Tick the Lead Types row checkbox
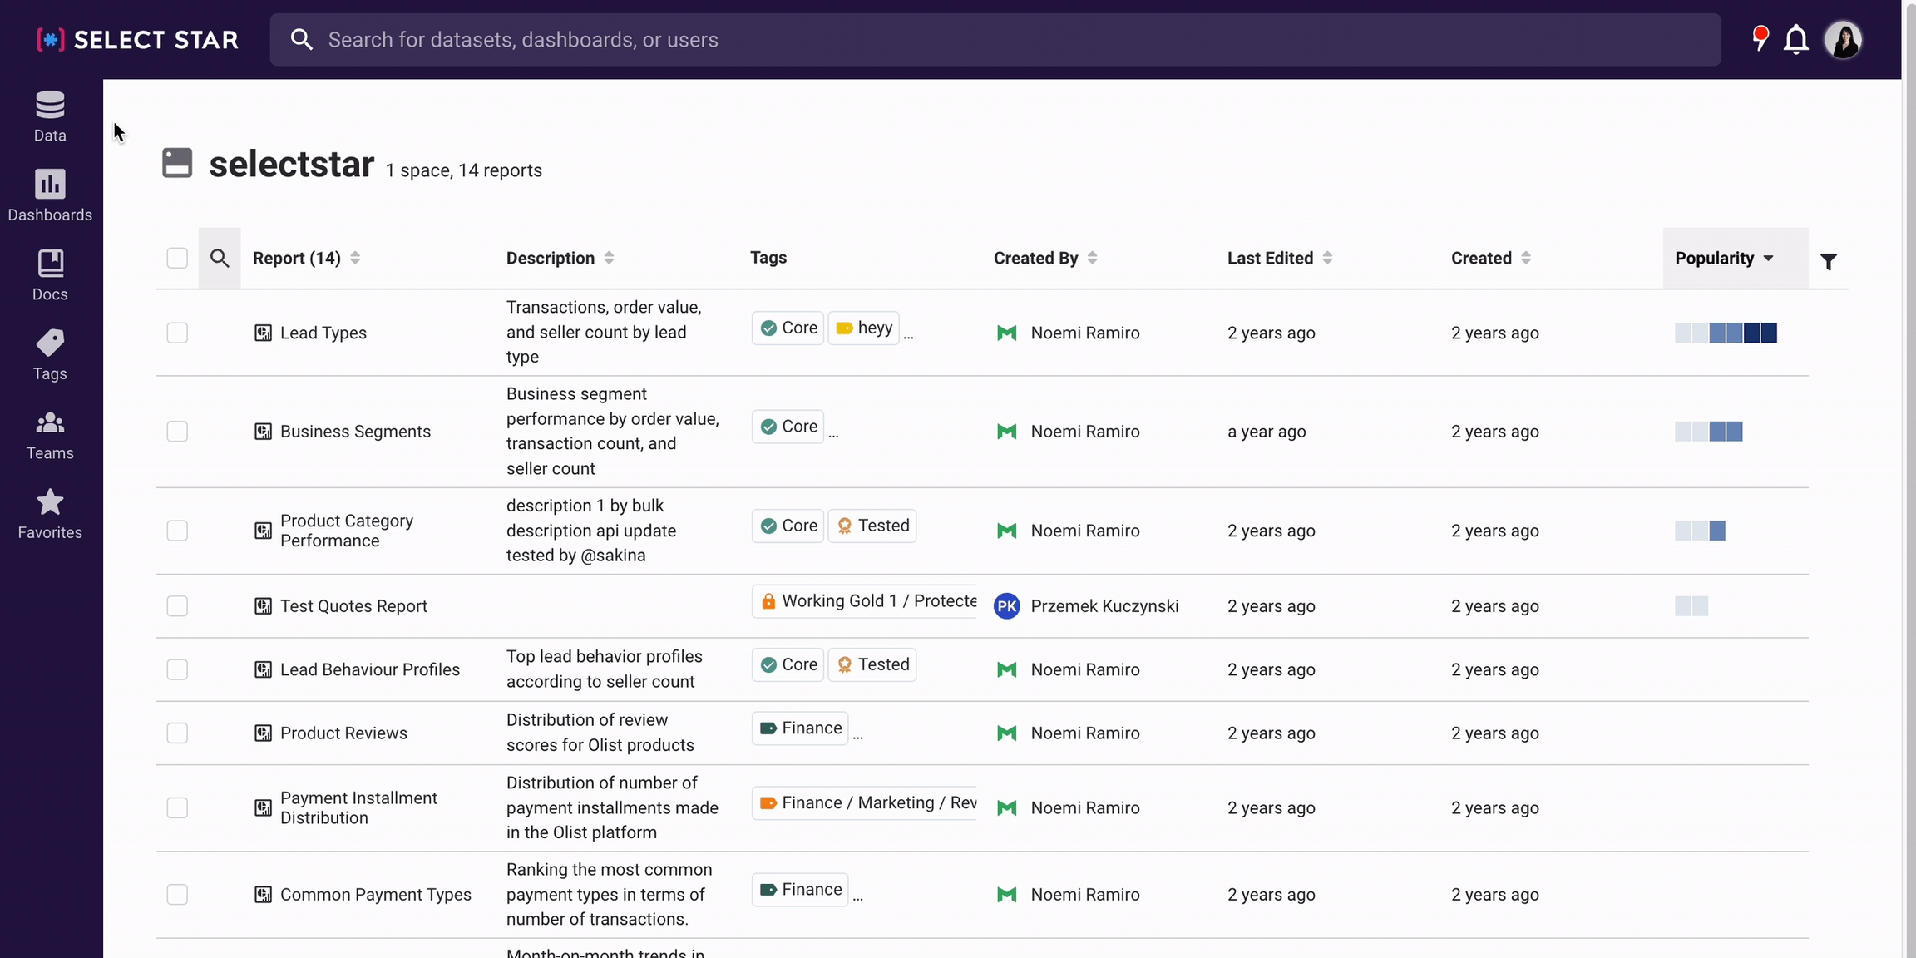 click(177, 333)
